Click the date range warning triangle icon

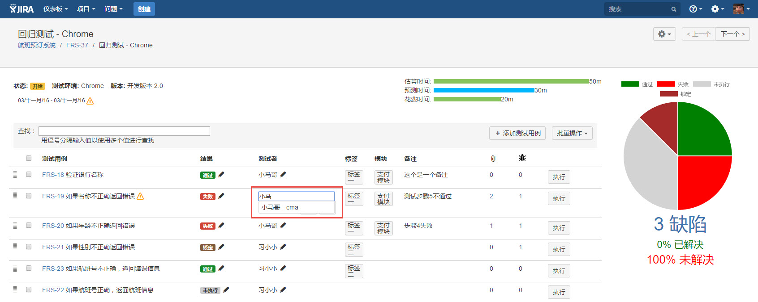pos(90,101)
